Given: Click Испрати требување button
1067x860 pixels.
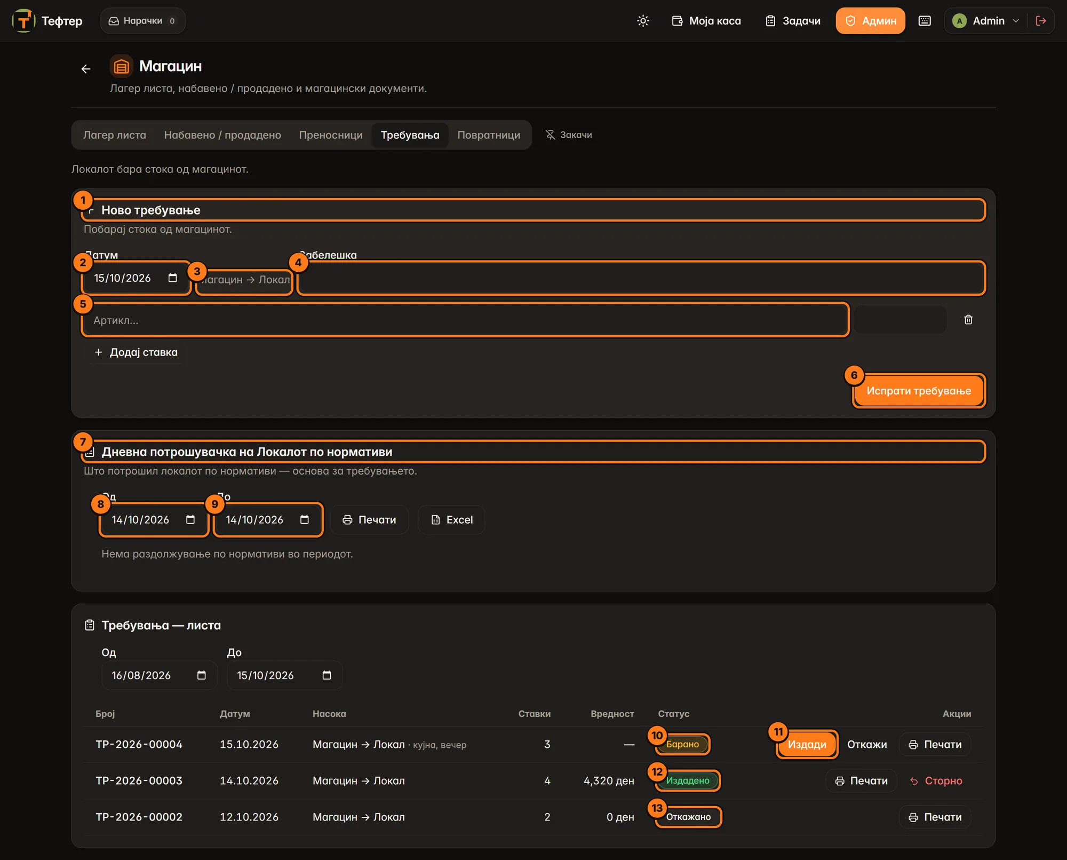Looking at the screenshot, I should tap(919, 391).
